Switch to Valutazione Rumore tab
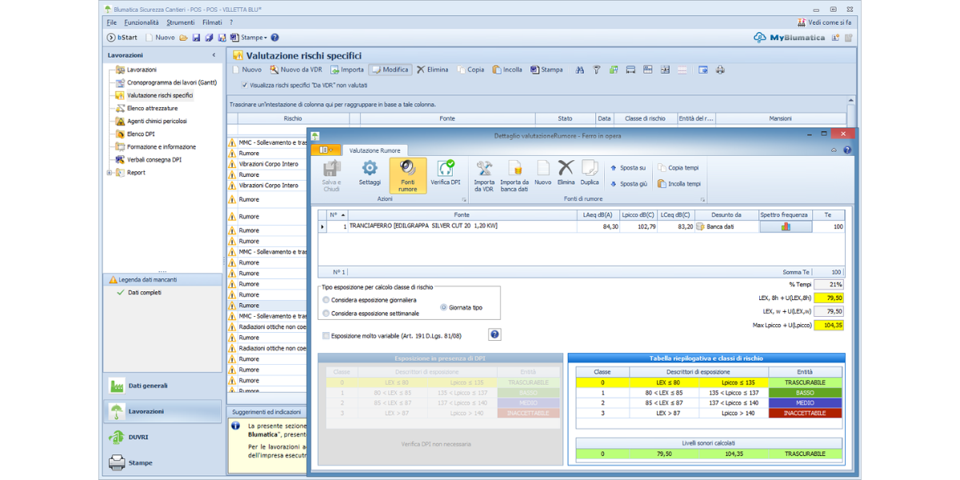The image size is (960, 480). pos(375,150)
